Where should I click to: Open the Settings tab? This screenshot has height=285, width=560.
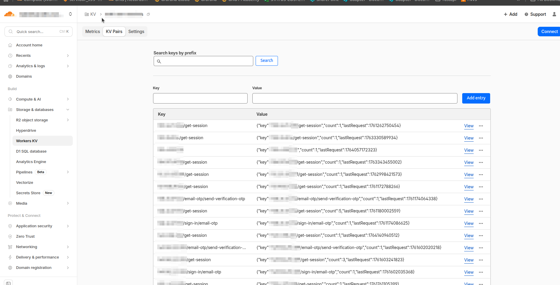tap(136, 32)
